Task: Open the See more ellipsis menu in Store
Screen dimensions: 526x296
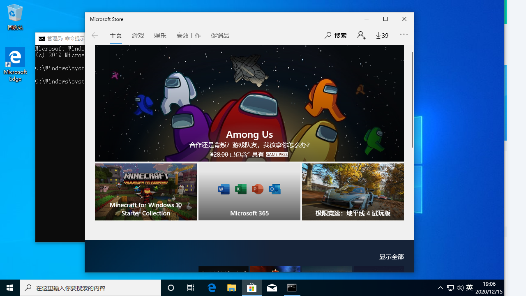Action: point(404,35)
